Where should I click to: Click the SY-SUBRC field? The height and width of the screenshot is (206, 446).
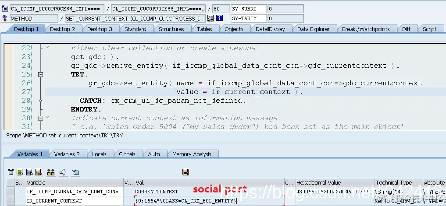249,9
